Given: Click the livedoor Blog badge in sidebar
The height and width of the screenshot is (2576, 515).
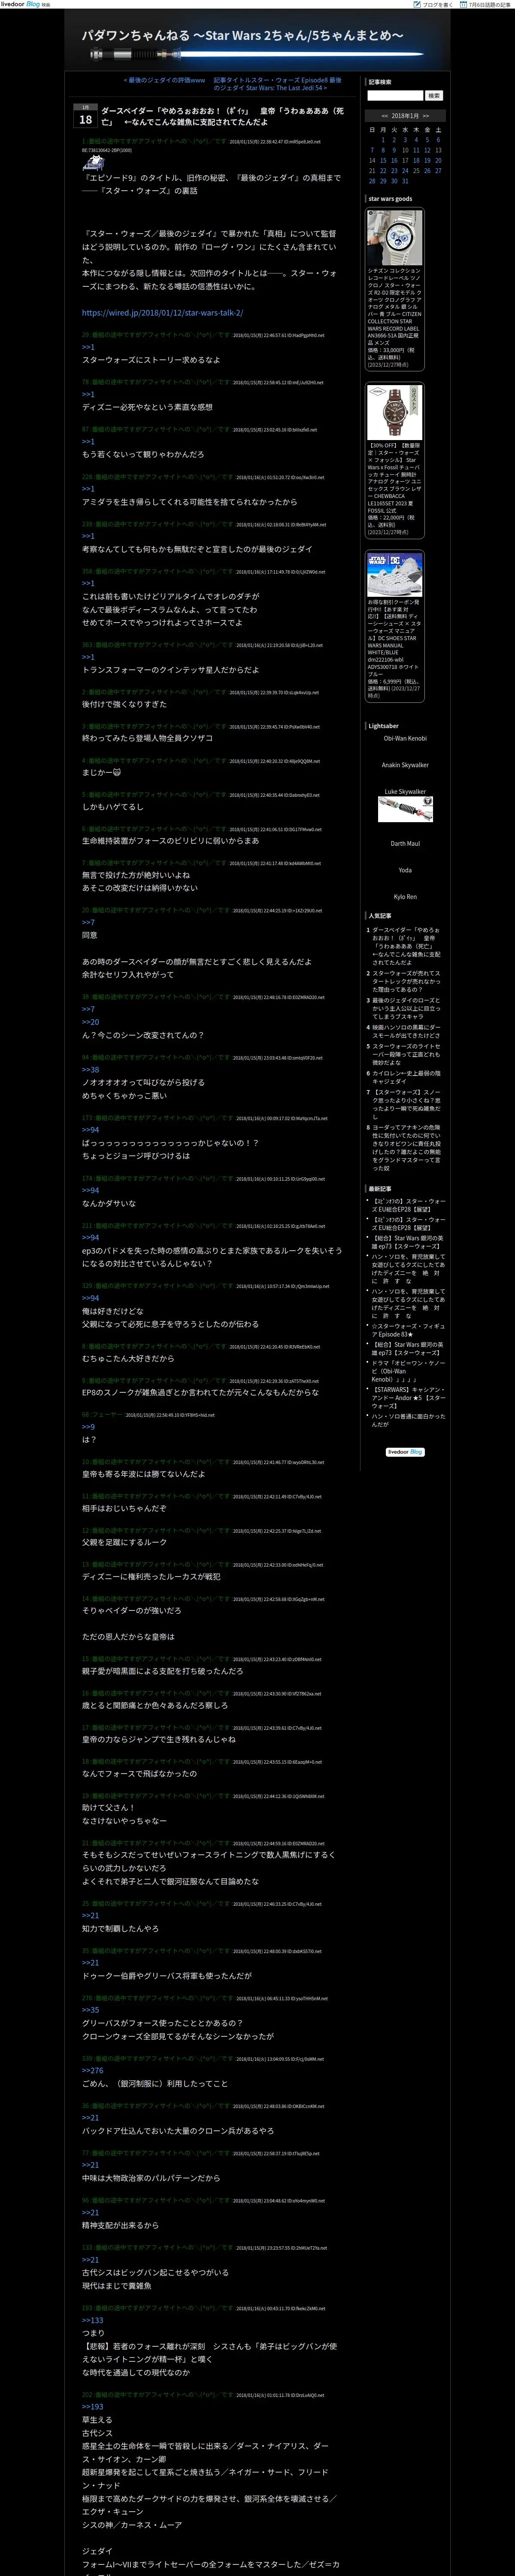Looking at the screenshot, I should tap(405, 1451).
